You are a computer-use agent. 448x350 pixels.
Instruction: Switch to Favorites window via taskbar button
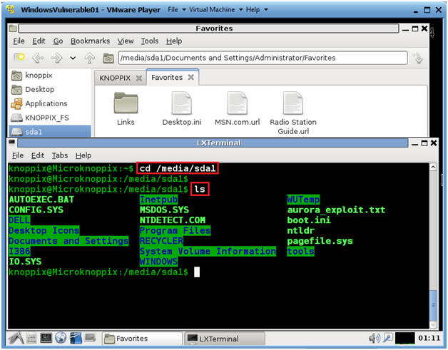tap(142, 339)
